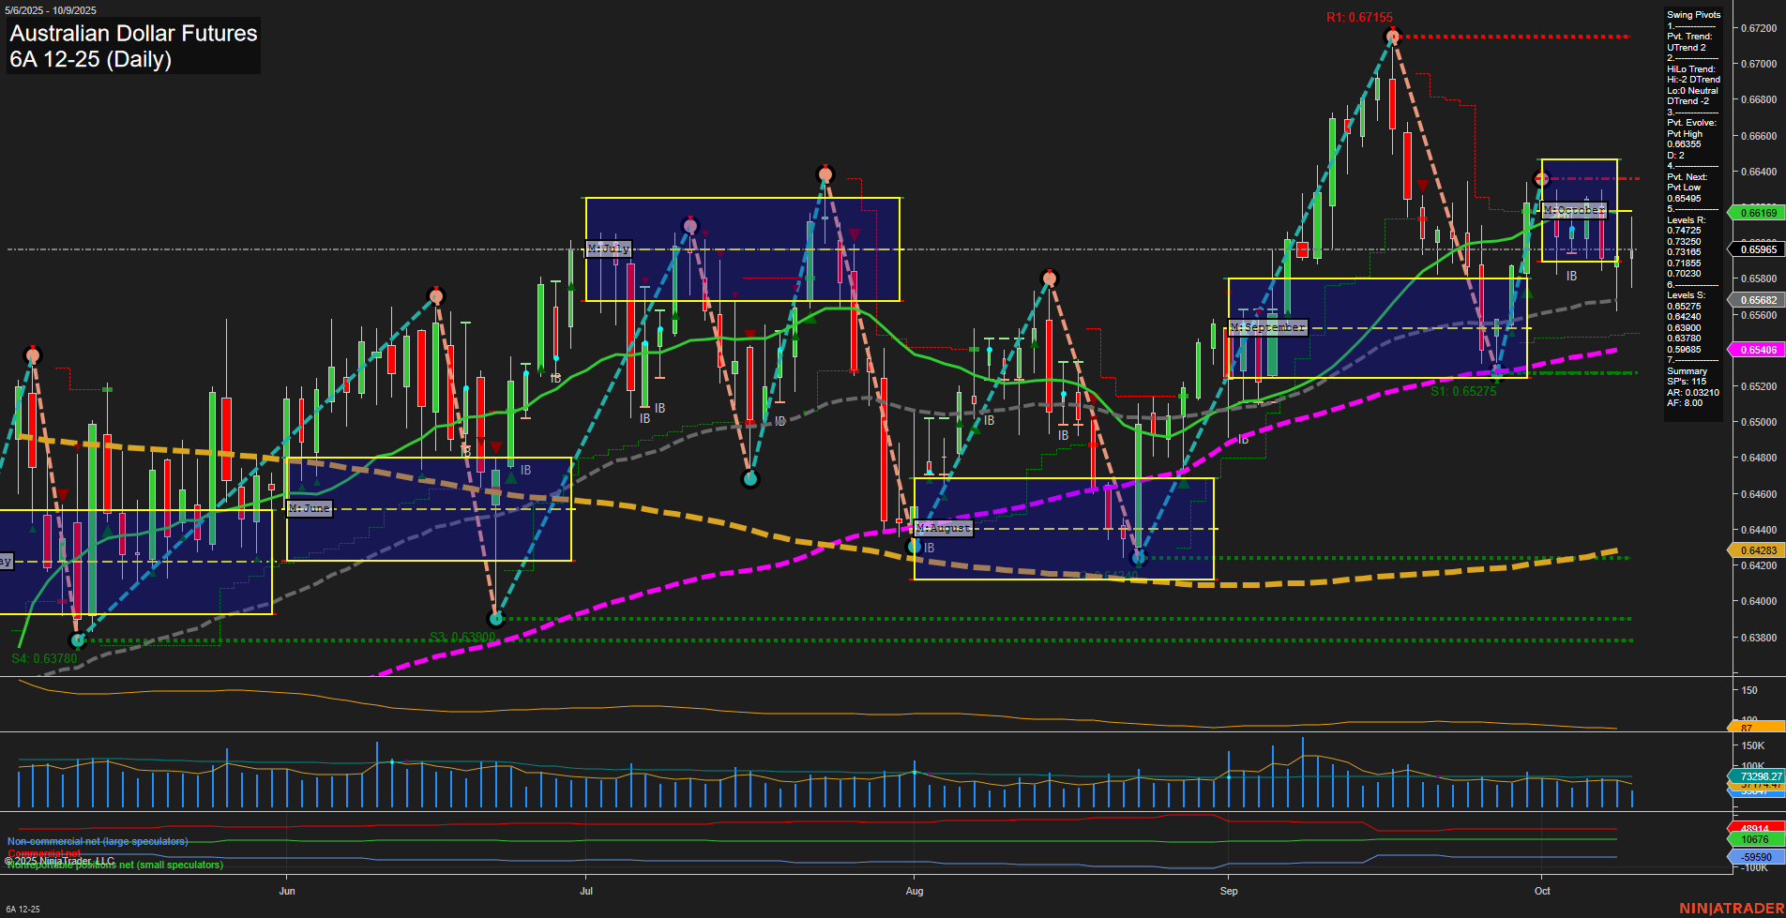1786x918 pixels.
Task: Click the Australian Dollar Futures chart title
Action: (x=131, y=34)
